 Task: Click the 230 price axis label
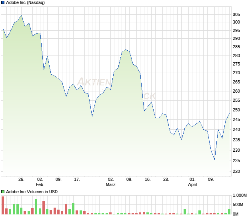(x=236, y=150)
